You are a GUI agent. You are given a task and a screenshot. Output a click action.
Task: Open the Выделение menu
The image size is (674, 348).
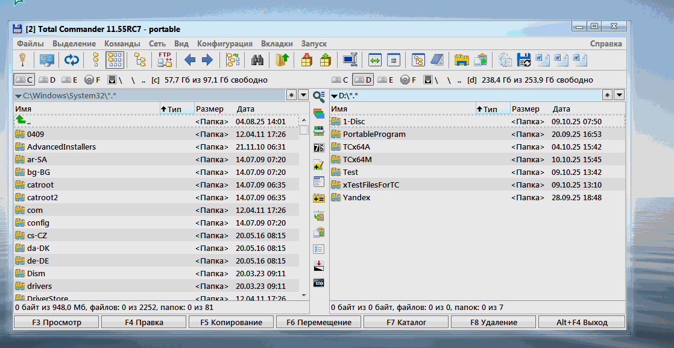(74, 43)
